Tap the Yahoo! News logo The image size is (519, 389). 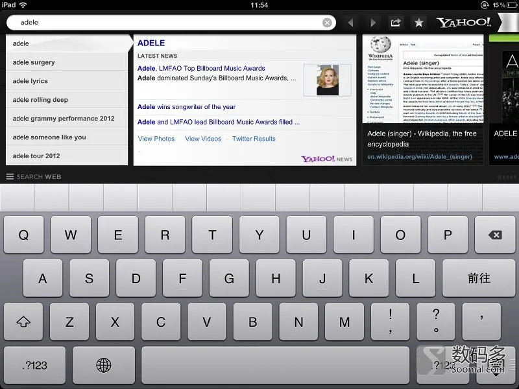point(327,159)
